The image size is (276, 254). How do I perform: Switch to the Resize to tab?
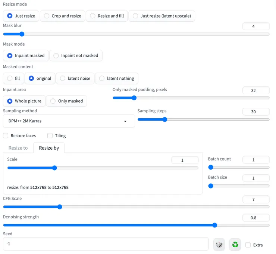tap(18, 148)
